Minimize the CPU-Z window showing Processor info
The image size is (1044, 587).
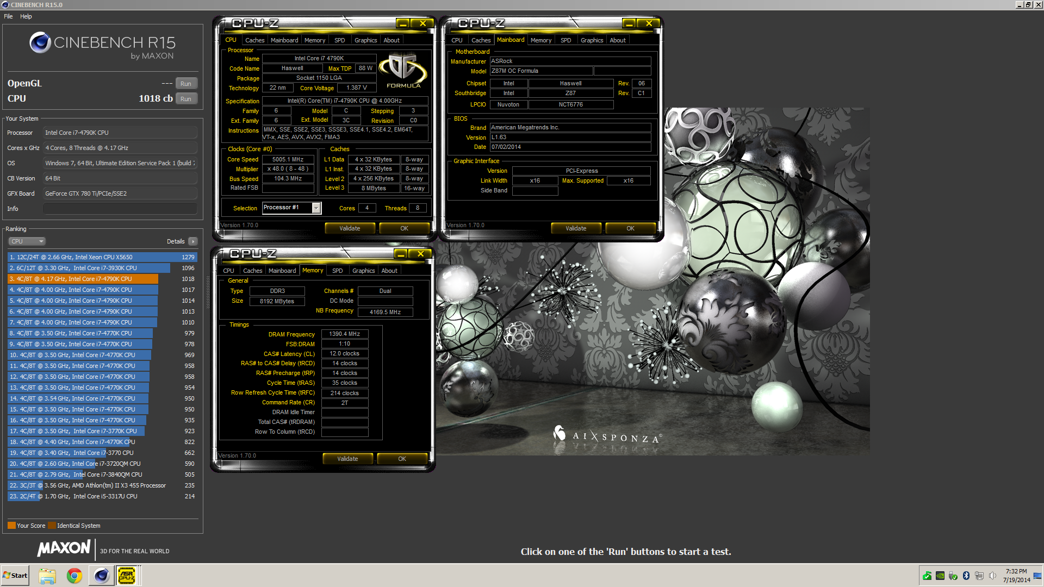pyautogui.click(x=403, y=23)
